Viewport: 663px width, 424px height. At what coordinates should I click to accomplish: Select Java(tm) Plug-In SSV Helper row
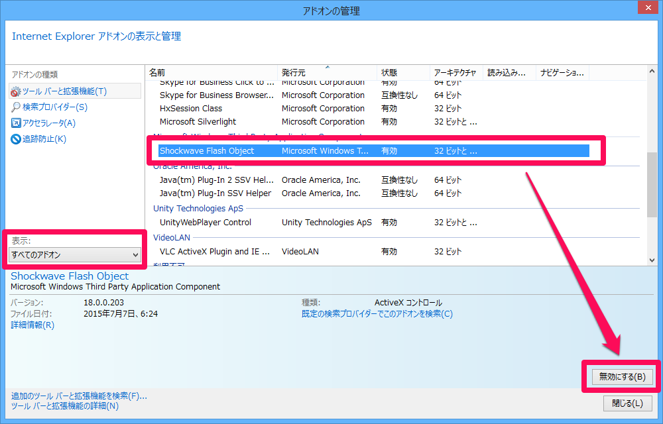(215, 193)
